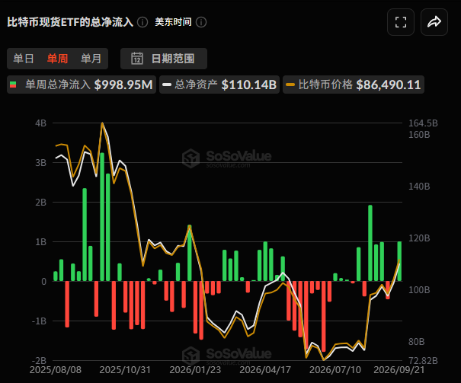
Task: Click x-axis date 2026/09/21
Action: [399, 370]
